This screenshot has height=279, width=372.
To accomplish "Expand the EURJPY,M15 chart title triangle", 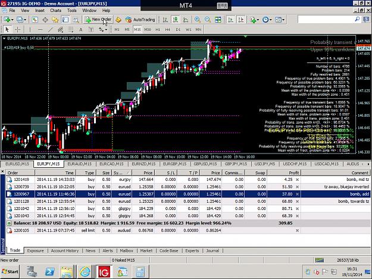I will click(4, 39).
